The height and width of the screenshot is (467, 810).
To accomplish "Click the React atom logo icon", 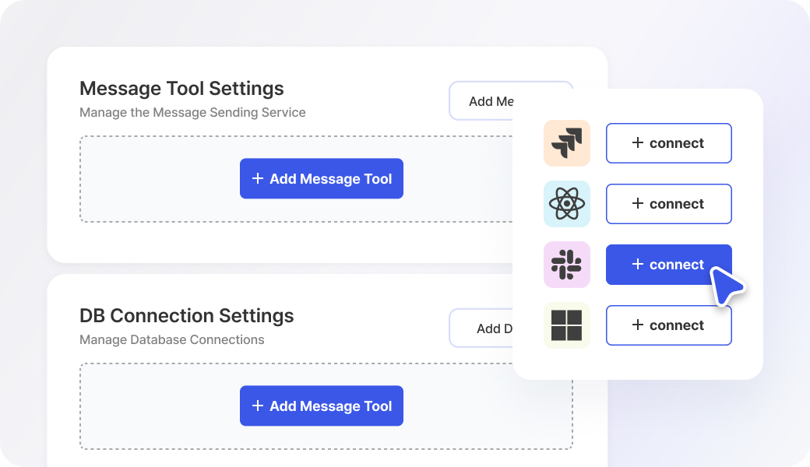I will pos(566,204).
